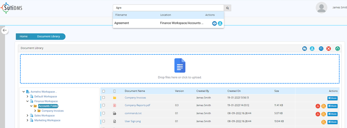
Task: Open More menu for commands.txt row
Action: (332, 114)
